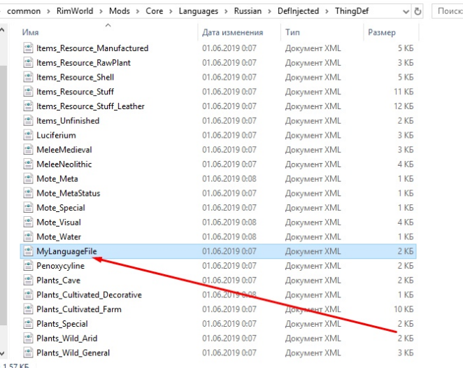Click the Items_Resource_RawPlant file icon
The height and width of the screenshot is (368, 463).
pyautogui.click(x=28, y=62)
